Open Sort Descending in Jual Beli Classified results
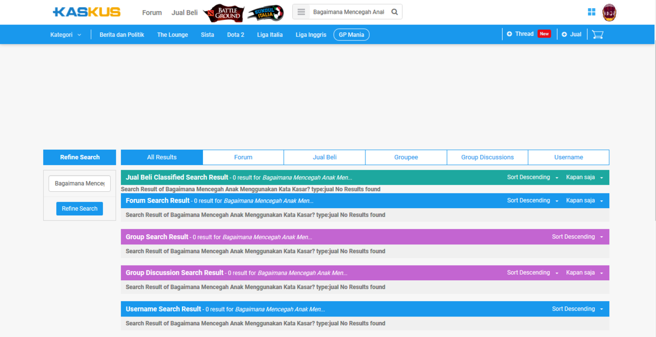The image size is (656, 337). click(x=533, y=177)
